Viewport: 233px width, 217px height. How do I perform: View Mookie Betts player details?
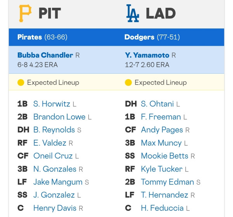tap(165, 156)
